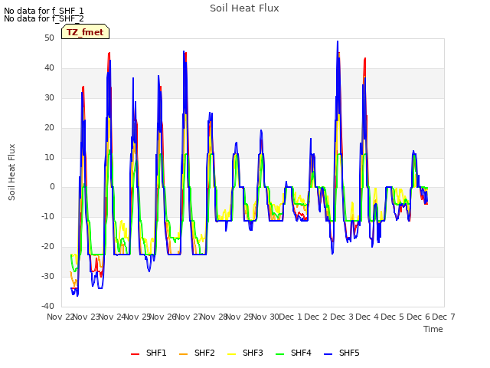Click the SHF5 blue legend swatch
This screenshot has height=368, width=490.
pyautogui.click(x=328, y=353)
